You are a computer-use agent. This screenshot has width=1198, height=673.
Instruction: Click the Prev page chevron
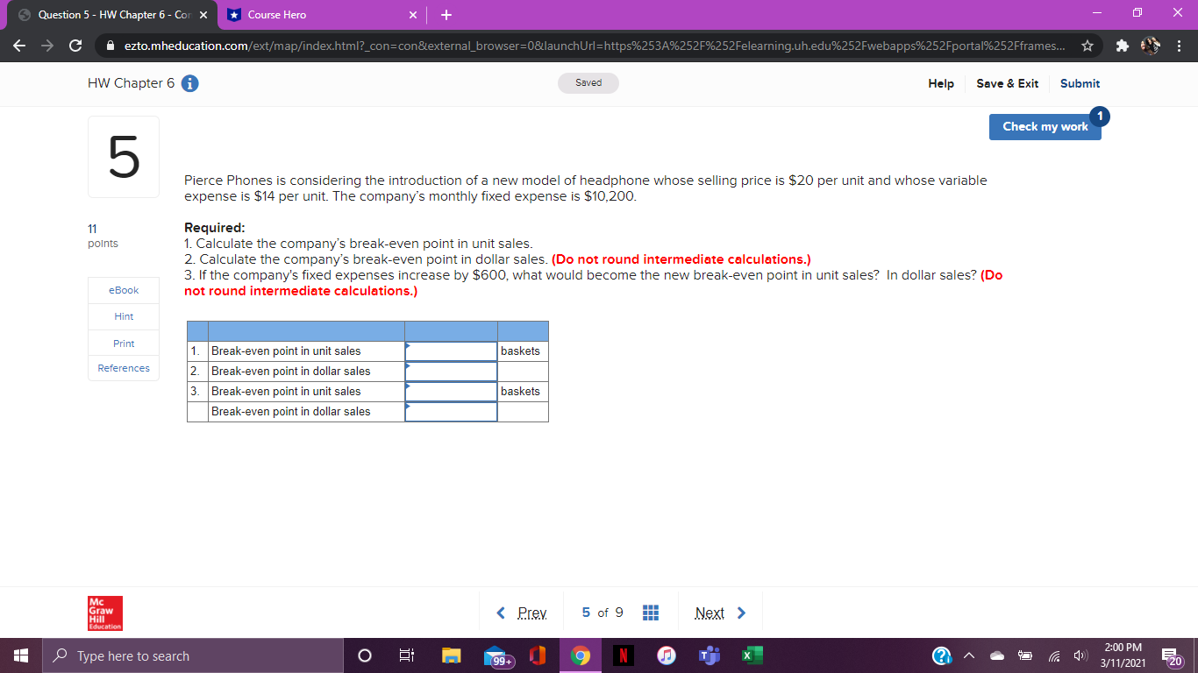(x=501, y=613)
